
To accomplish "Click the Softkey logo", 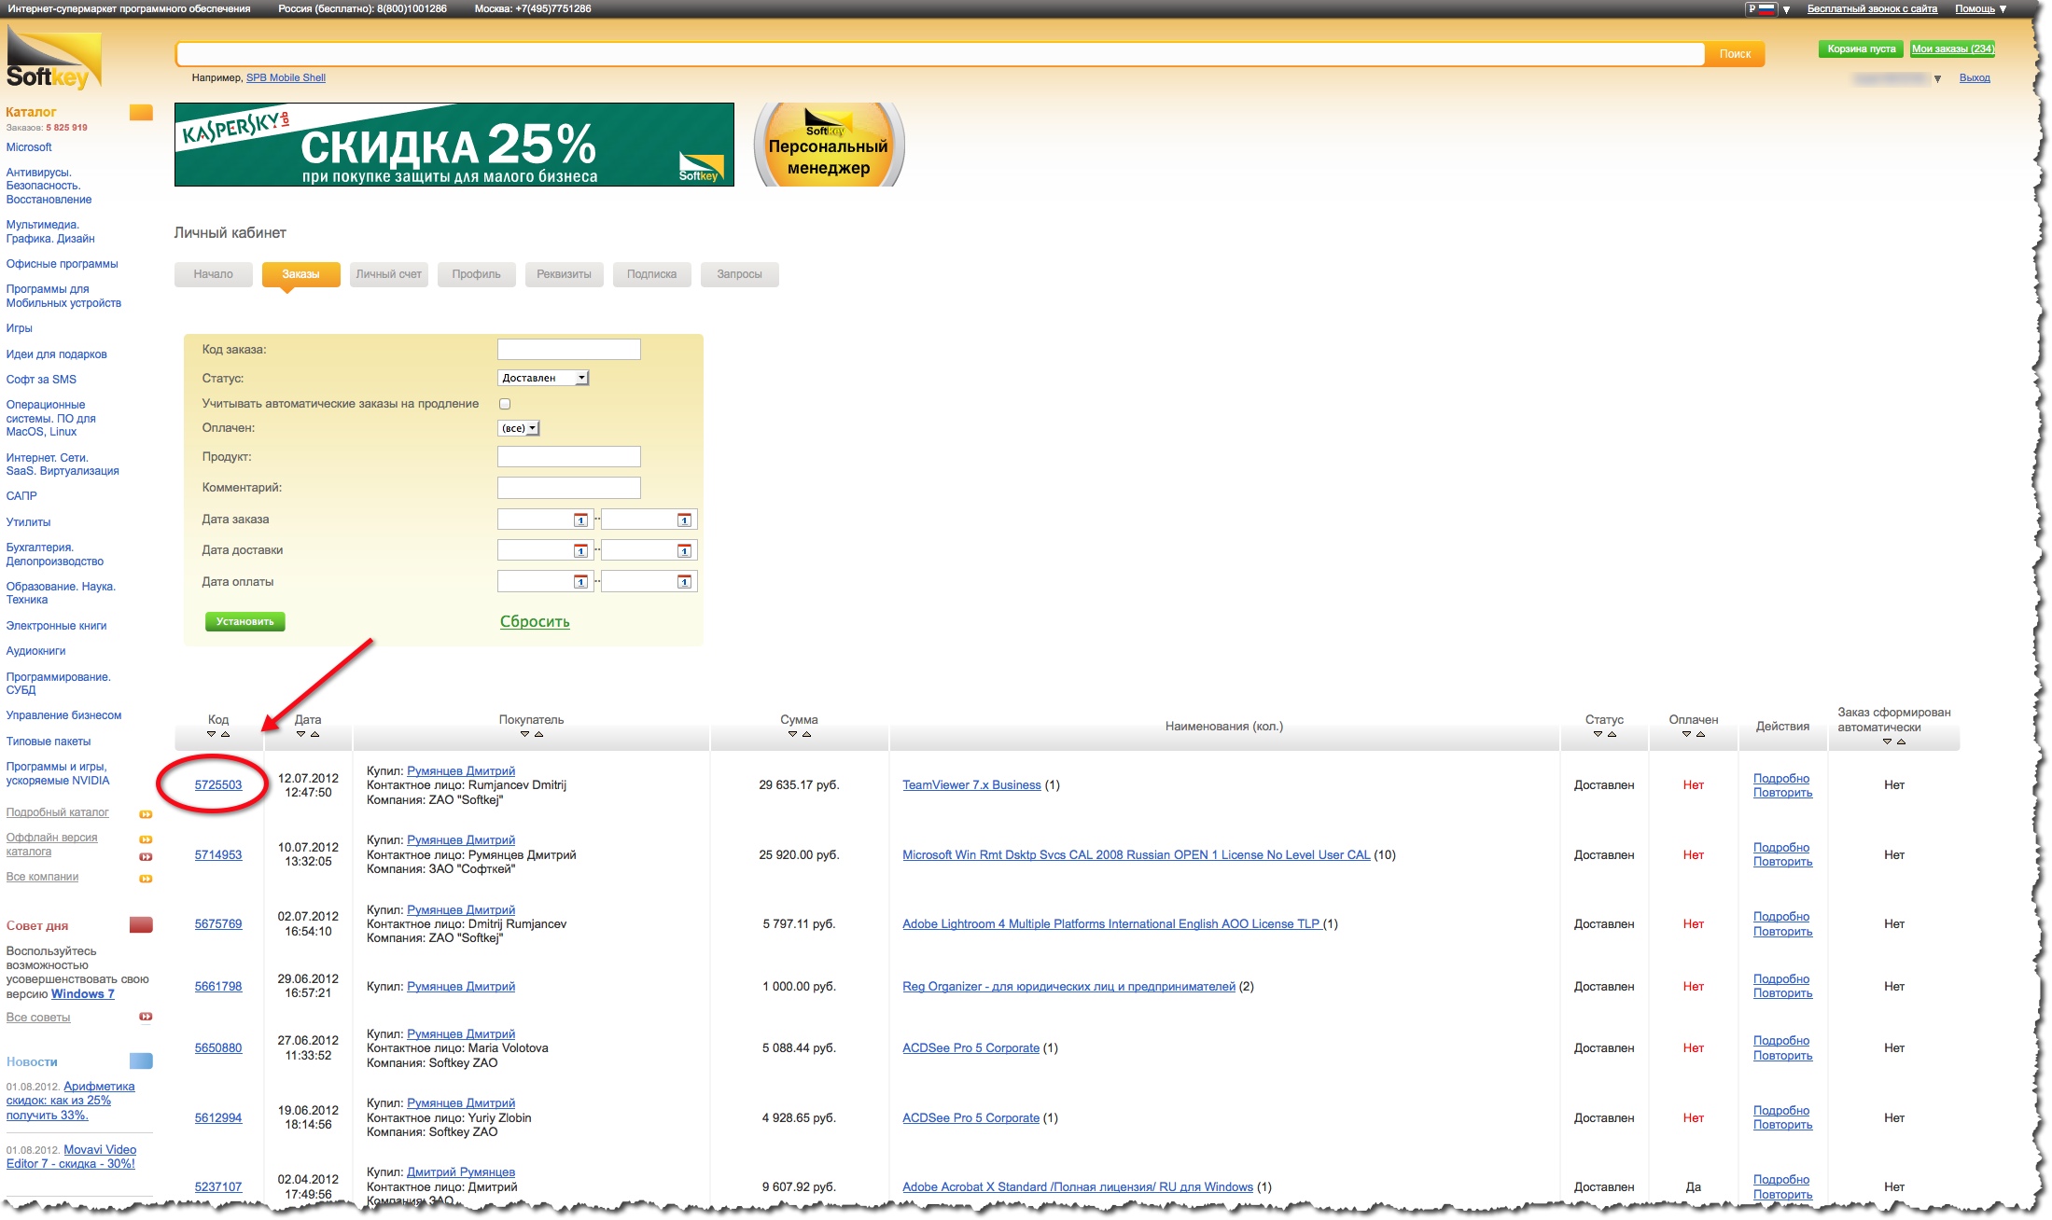I will 53,60.
